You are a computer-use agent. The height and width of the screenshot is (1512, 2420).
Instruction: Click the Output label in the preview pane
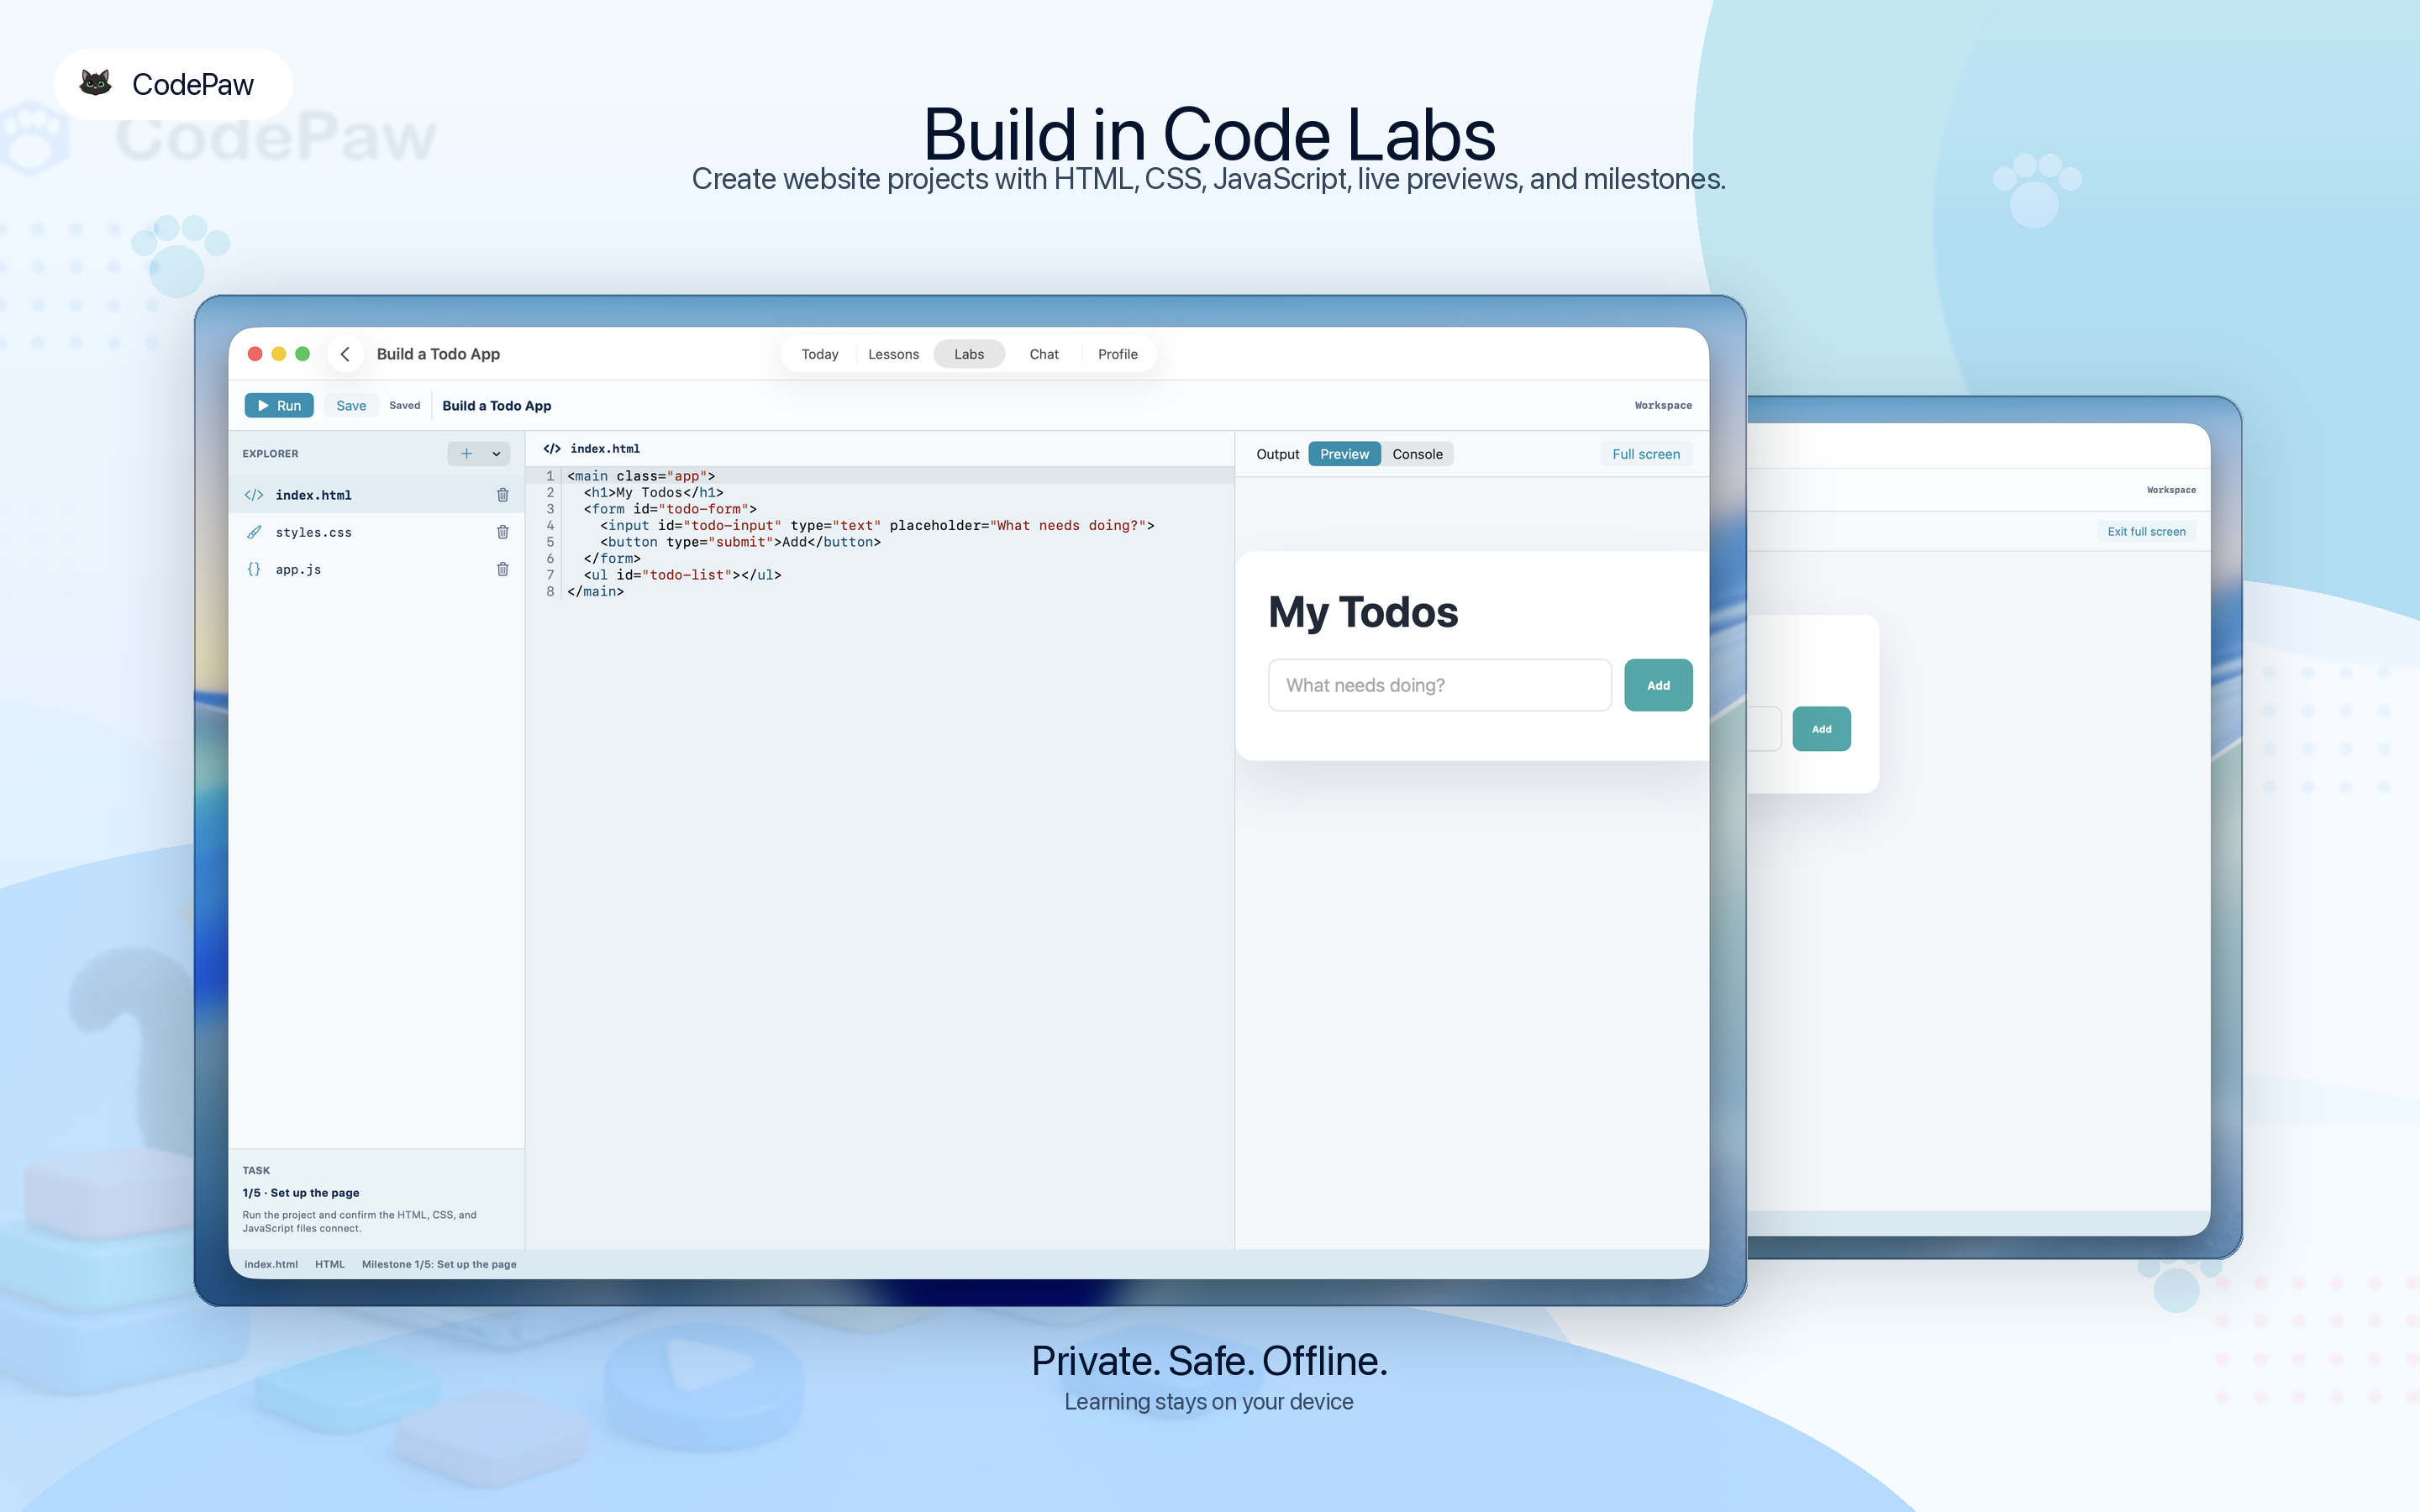(x=1277, y=454)
